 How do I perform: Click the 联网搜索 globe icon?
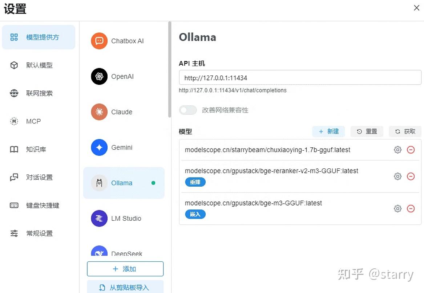click(x=14, y=93)
